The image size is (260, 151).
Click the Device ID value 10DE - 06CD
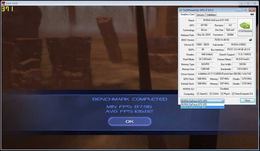[203, 45]
